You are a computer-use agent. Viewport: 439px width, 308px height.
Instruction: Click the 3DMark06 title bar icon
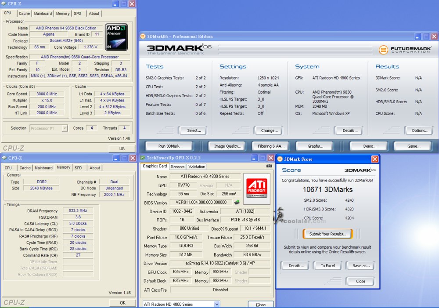pyautogui.click(x=143, y=36)
